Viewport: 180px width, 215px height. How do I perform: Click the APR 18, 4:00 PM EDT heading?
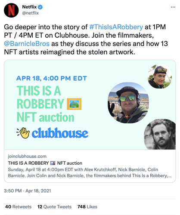(x=52, y=78)
